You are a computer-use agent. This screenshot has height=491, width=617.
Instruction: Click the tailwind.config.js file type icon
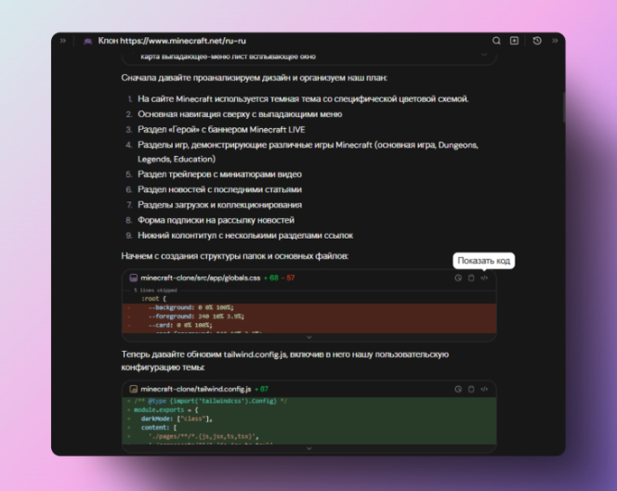click(134, 389)
